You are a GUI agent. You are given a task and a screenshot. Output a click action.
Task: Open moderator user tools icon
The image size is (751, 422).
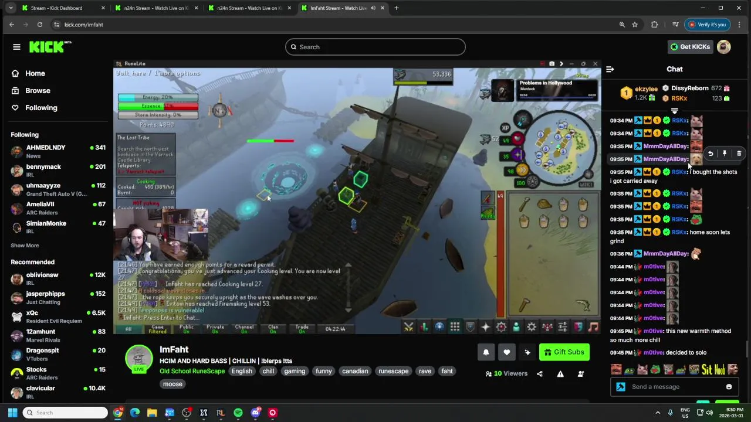(581, 374)
